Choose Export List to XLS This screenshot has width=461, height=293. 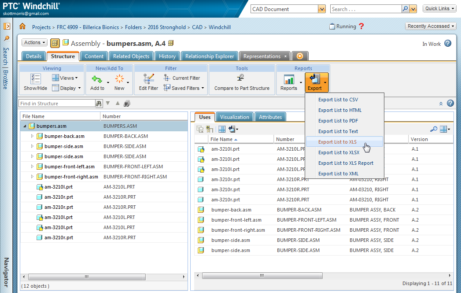point(337,142)
